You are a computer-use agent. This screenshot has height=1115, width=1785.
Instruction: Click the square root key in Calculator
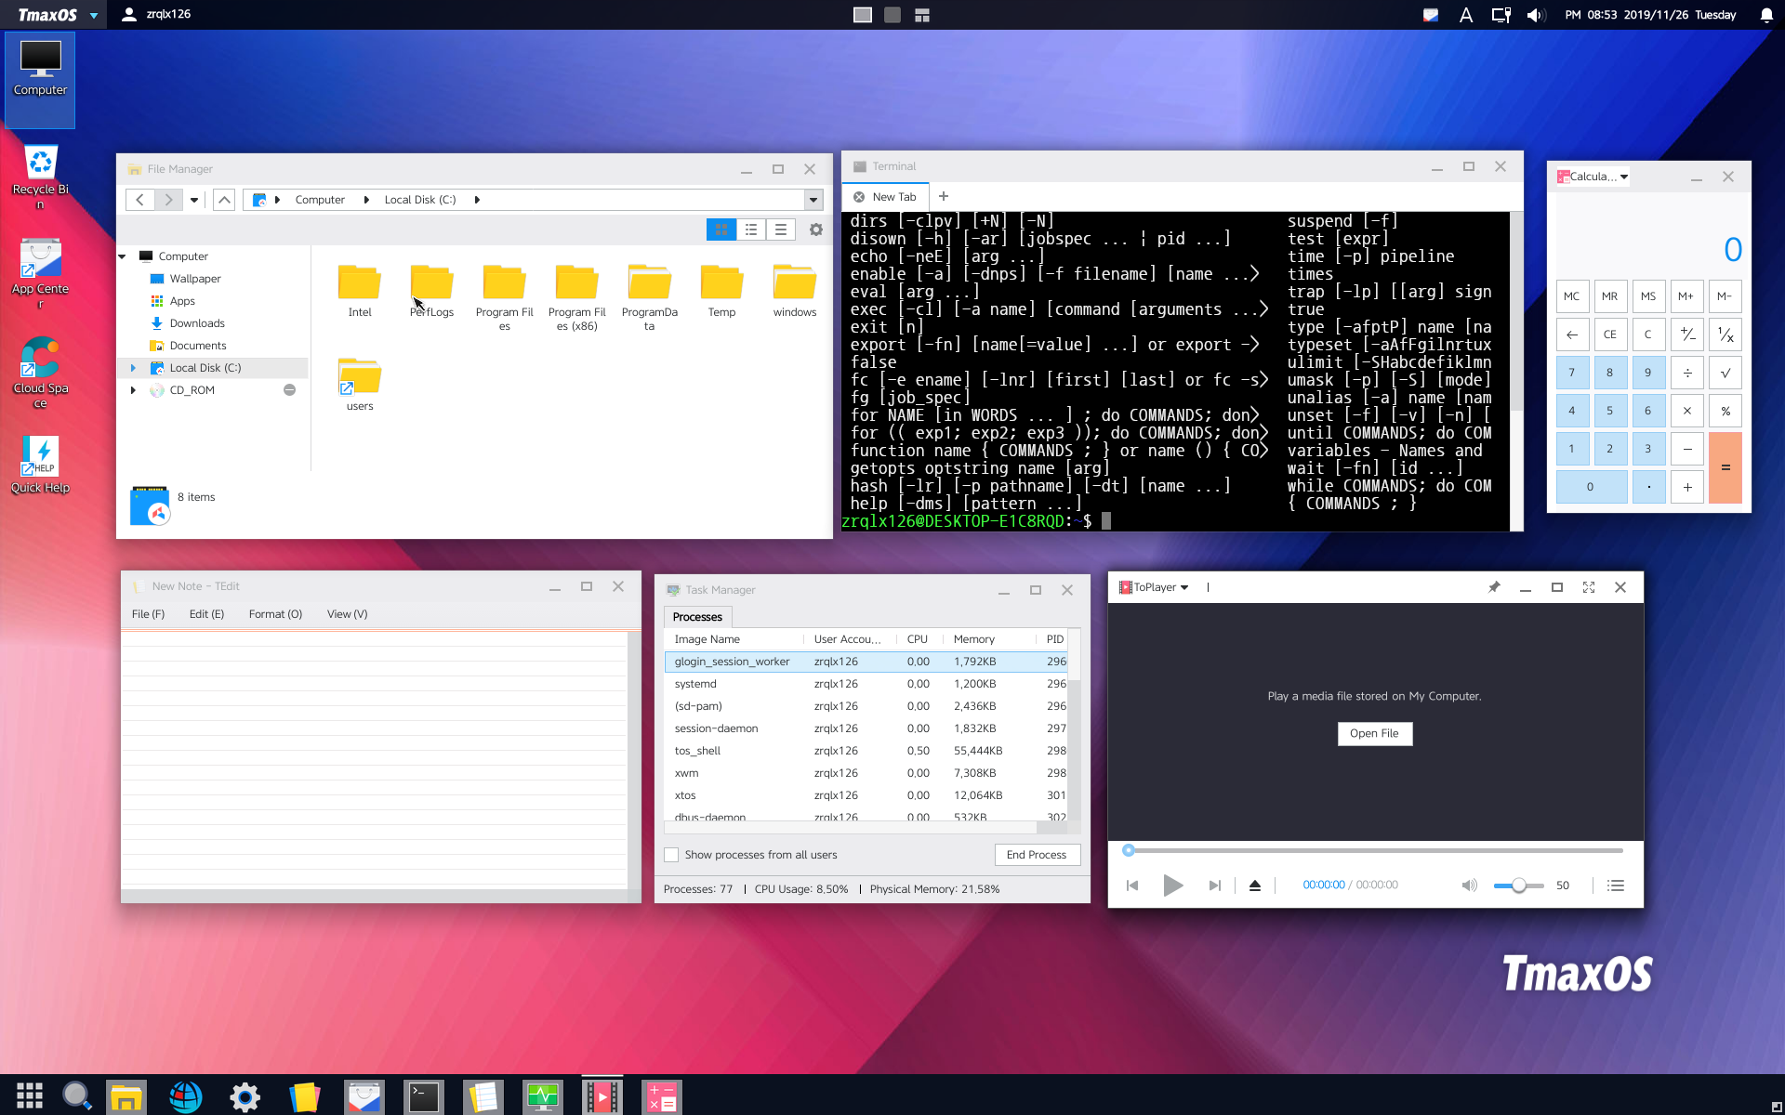1725,373
